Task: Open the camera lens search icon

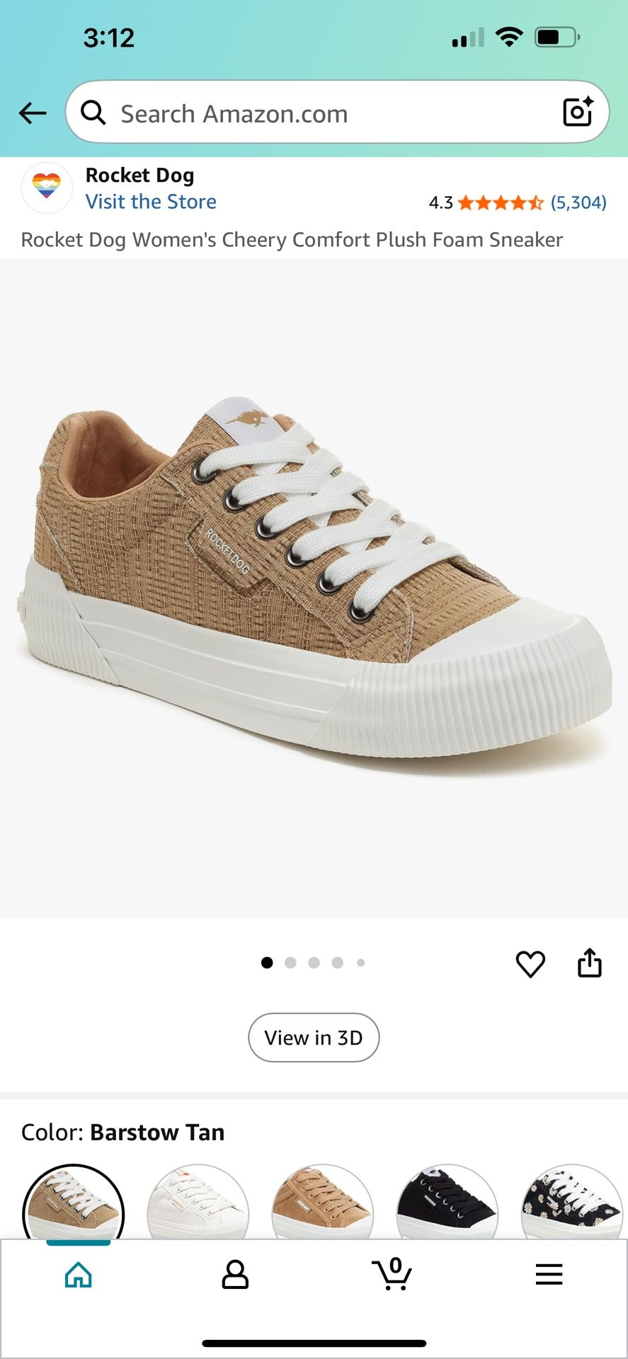Action: click(577, 112)
